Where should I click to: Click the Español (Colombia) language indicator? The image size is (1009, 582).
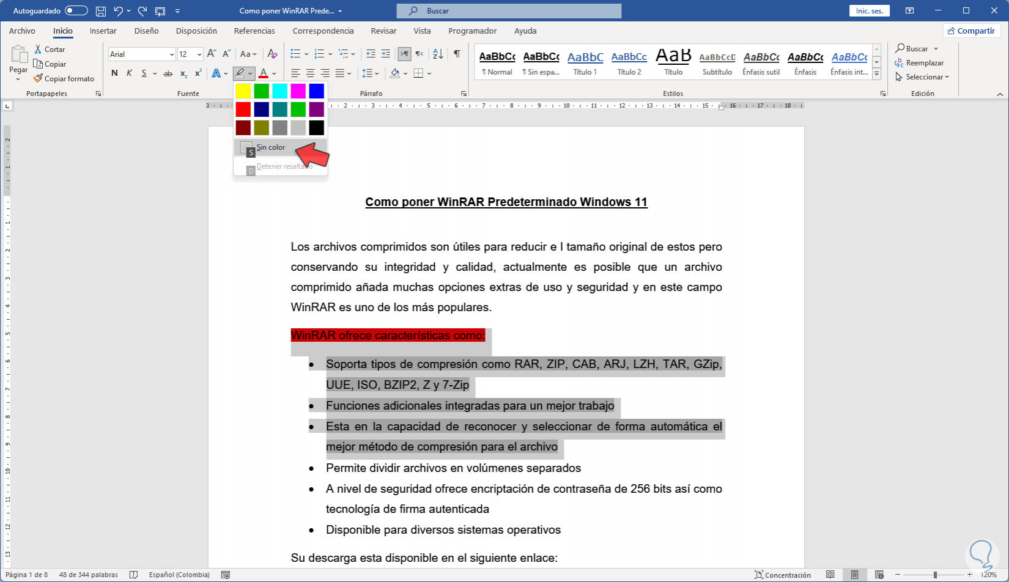(x=179, y=575)
